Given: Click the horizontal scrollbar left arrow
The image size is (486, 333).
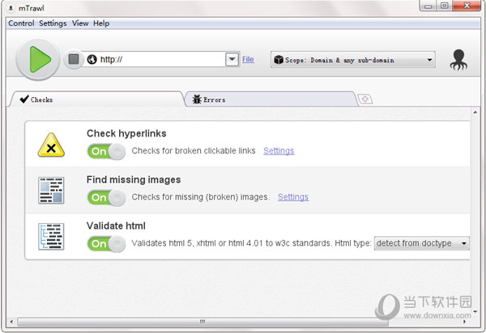Looking at the screenshot, I should point(11,322).
